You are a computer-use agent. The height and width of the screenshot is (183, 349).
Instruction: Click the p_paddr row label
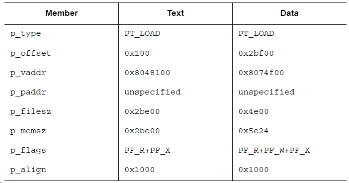click(28, 92)
